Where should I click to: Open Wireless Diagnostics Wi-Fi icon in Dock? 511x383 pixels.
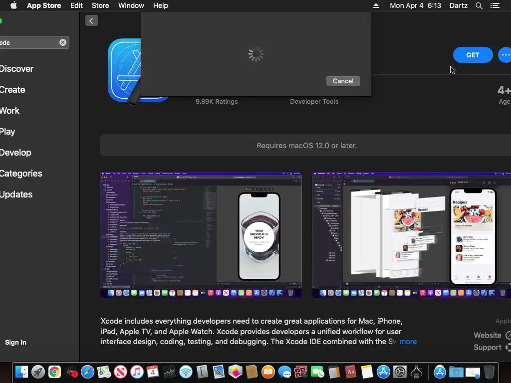tap(186, 372)
